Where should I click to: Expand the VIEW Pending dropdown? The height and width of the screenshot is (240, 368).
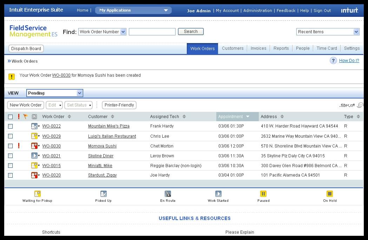54,93
